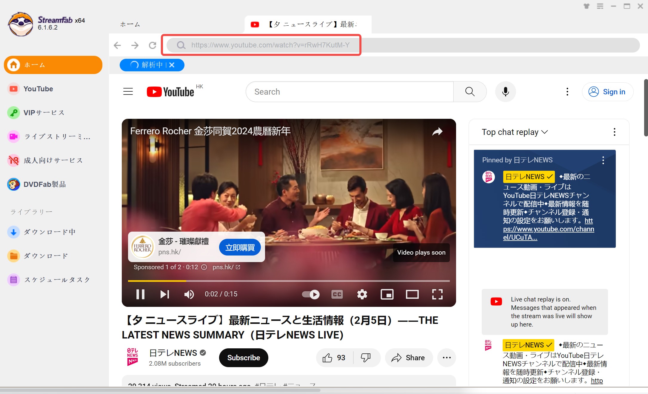The height and width of the screenshot is (394, 648).
Task: Open the pinned message three-dot menu
Action: 603,160
